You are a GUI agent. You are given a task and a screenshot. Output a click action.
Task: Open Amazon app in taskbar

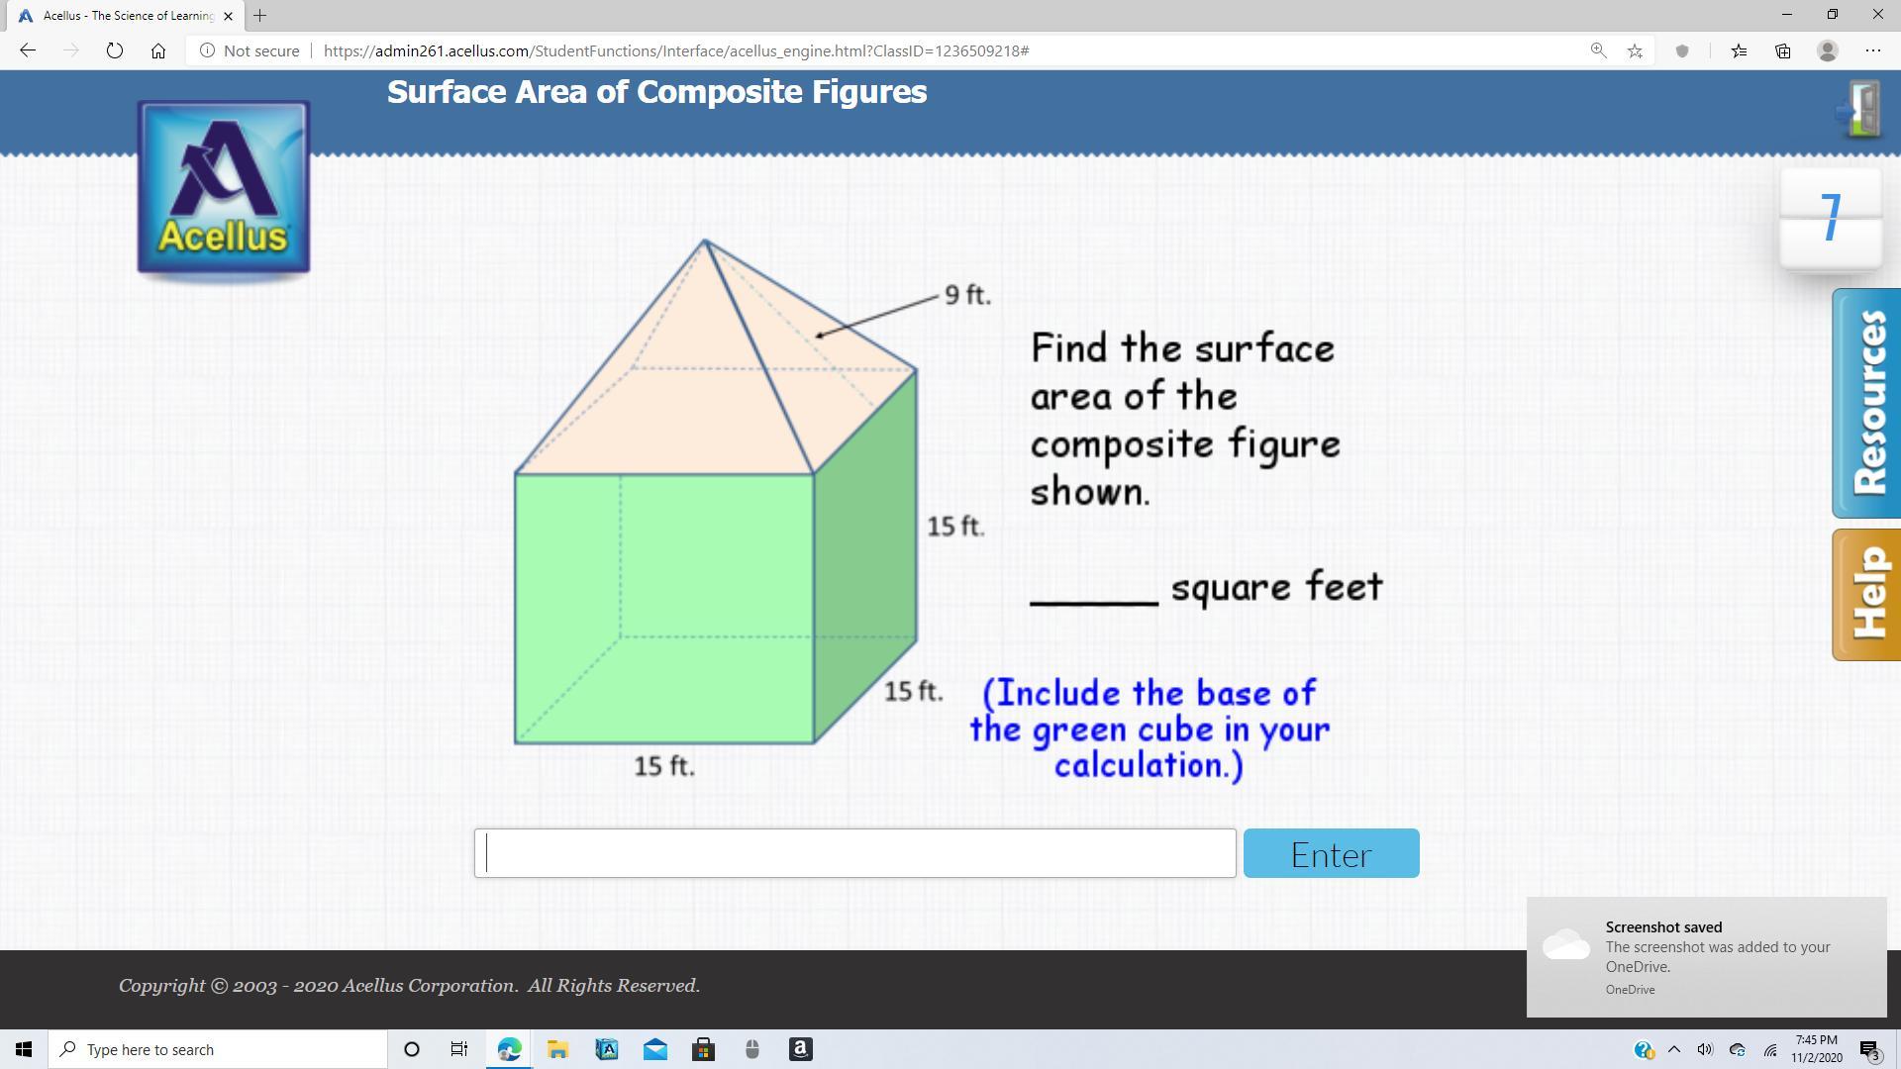point(800,1049)
